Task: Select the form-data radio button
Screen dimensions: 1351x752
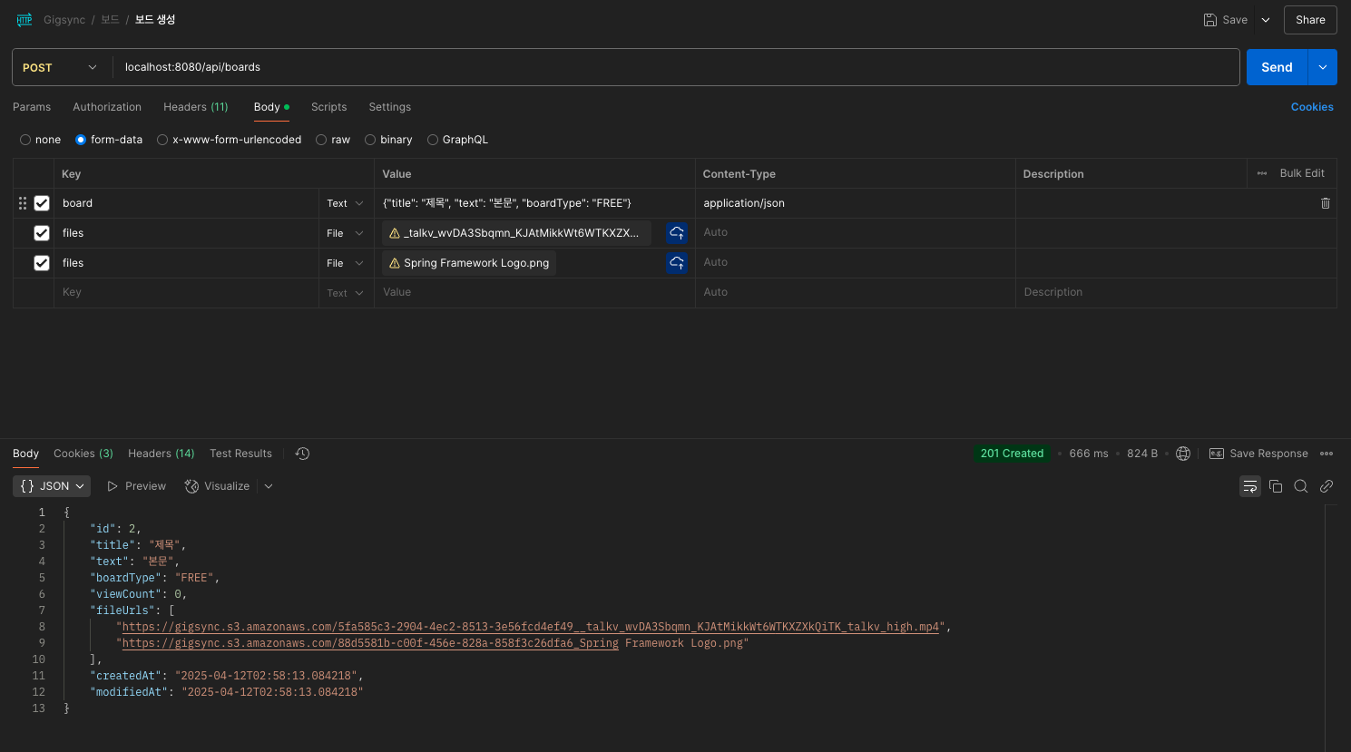Action: [81, 140]
